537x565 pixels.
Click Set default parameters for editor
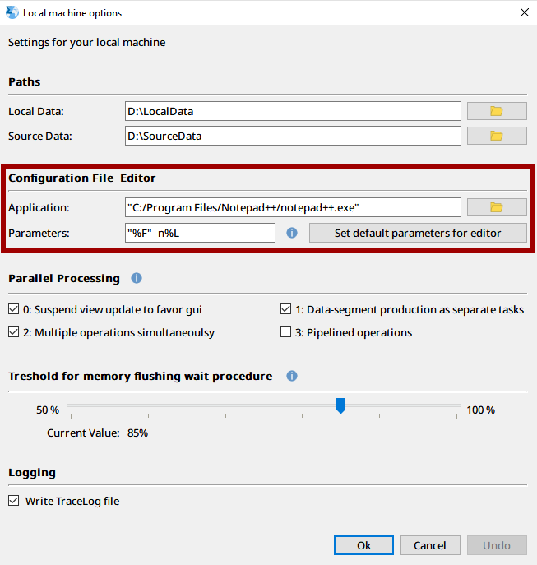pyautogui.click(x=418, y=233)
